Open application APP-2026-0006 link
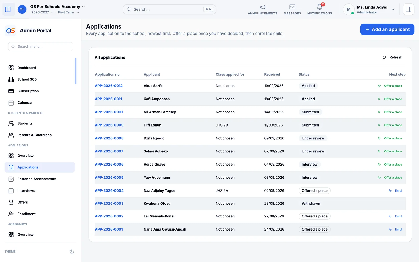The image size is (419, 262). (x=109, y=165)
